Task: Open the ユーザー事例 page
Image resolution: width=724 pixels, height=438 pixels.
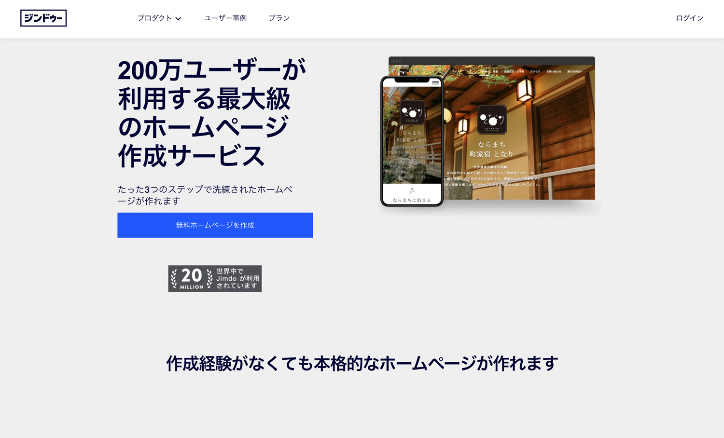Action: (225, 18)
